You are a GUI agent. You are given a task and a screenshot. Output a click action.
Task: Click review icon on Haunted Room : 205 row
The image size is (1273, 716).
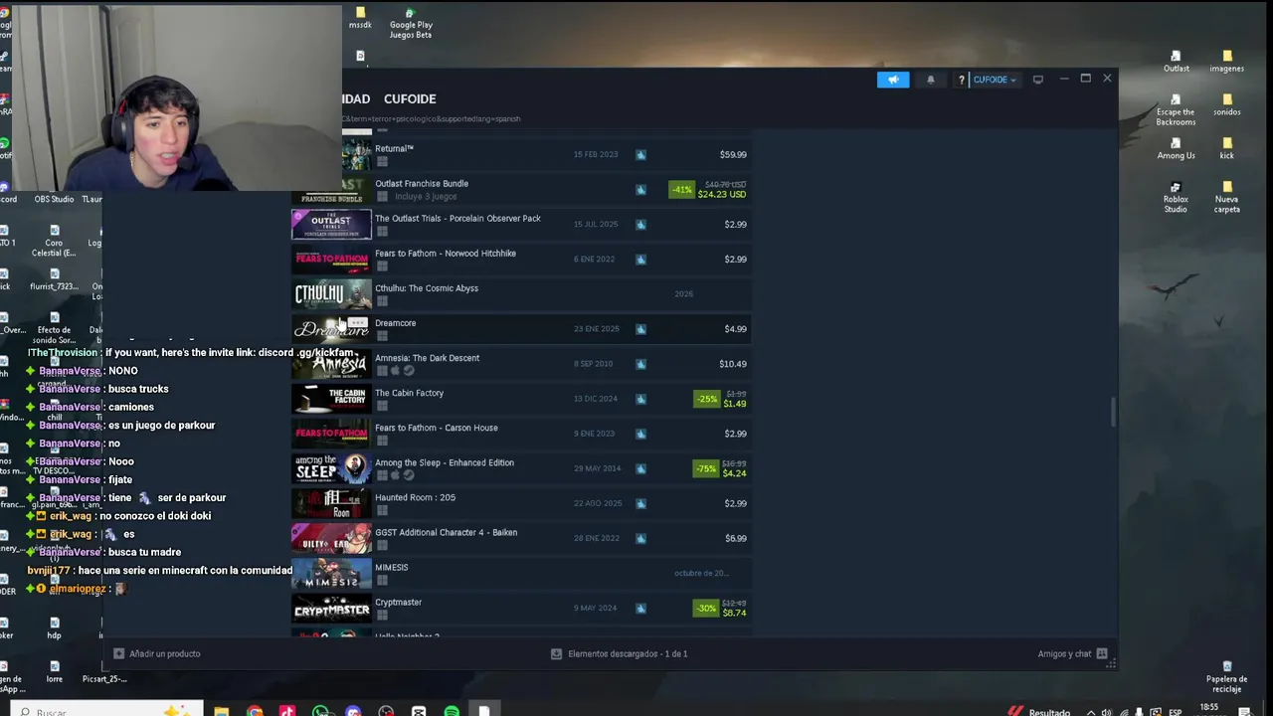tap(640, 503)
